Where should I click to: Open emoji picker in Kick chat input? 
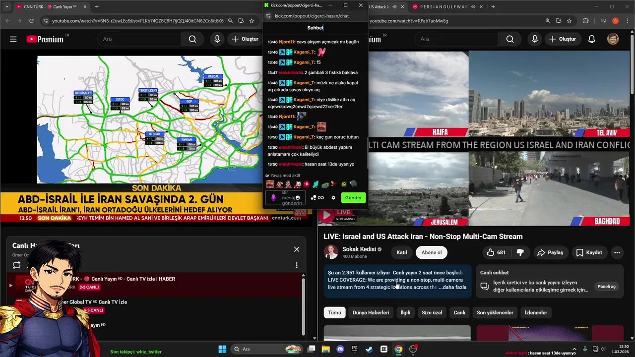coord(297,198)
